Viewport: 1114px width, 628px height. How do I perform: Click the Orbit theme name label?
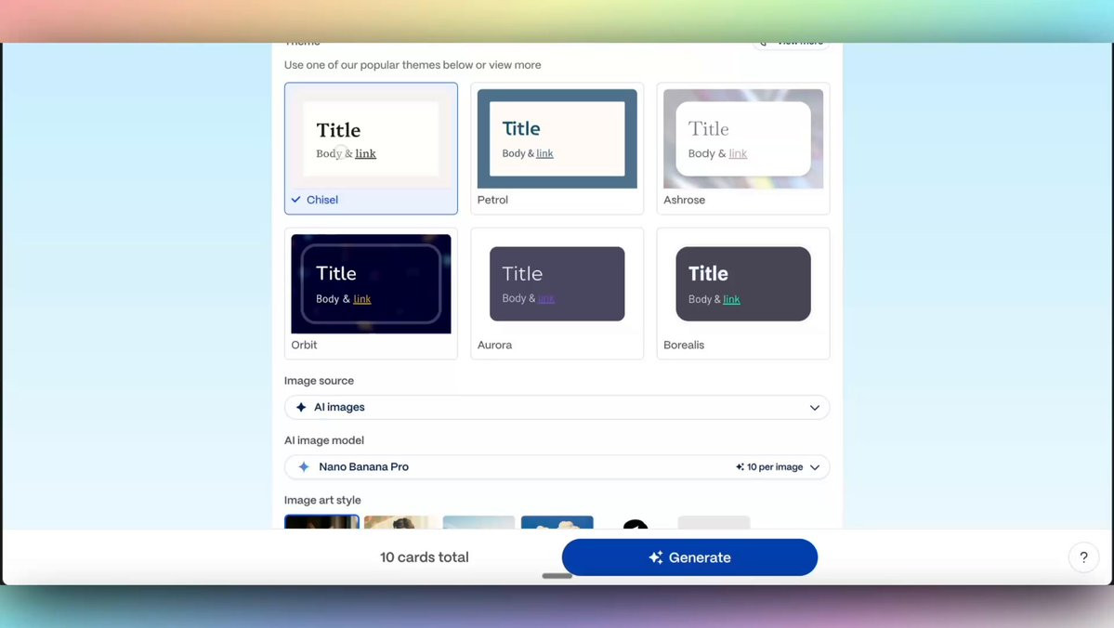pyautogui.click(x=304, y=345)
